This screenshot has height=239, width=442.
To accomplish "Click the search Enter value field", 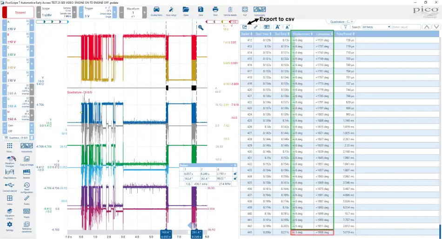I will tap(406, 27).
